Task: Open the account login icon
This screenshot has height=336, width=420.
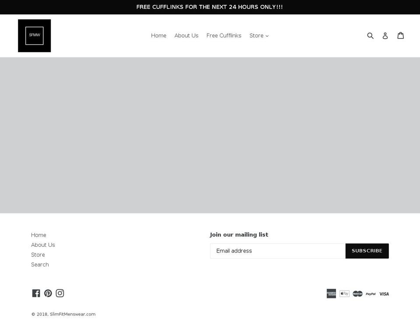Action: pos(385,35)
